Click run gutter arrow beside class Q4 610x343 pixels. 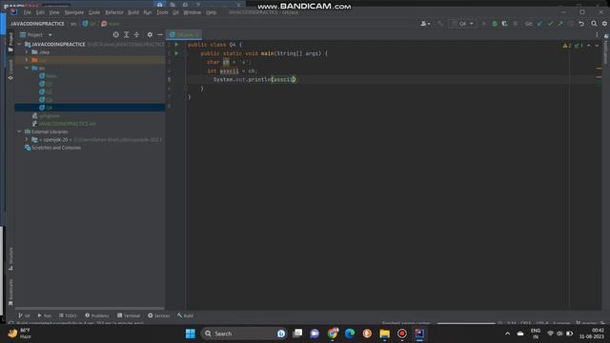176,45
